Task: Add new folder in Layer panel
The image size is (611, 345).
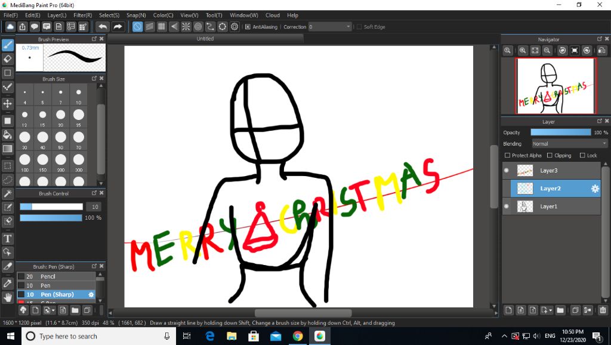Action: pos(560,310)
